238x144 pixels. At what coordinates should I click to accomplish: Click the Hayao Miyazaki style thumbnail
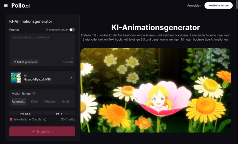16,77
